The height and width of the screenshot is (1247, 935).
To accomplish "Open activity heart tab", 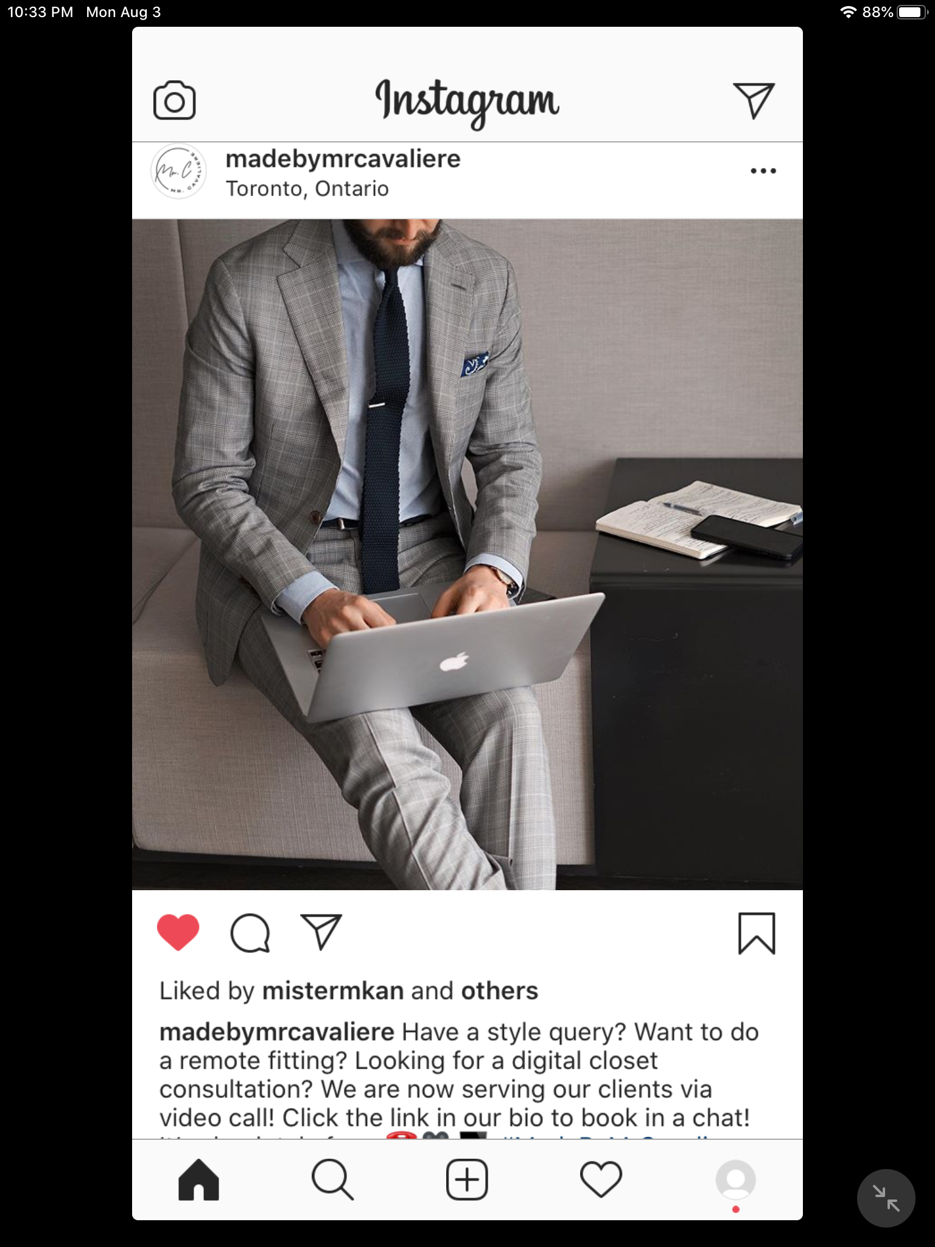I will 601,1179.
